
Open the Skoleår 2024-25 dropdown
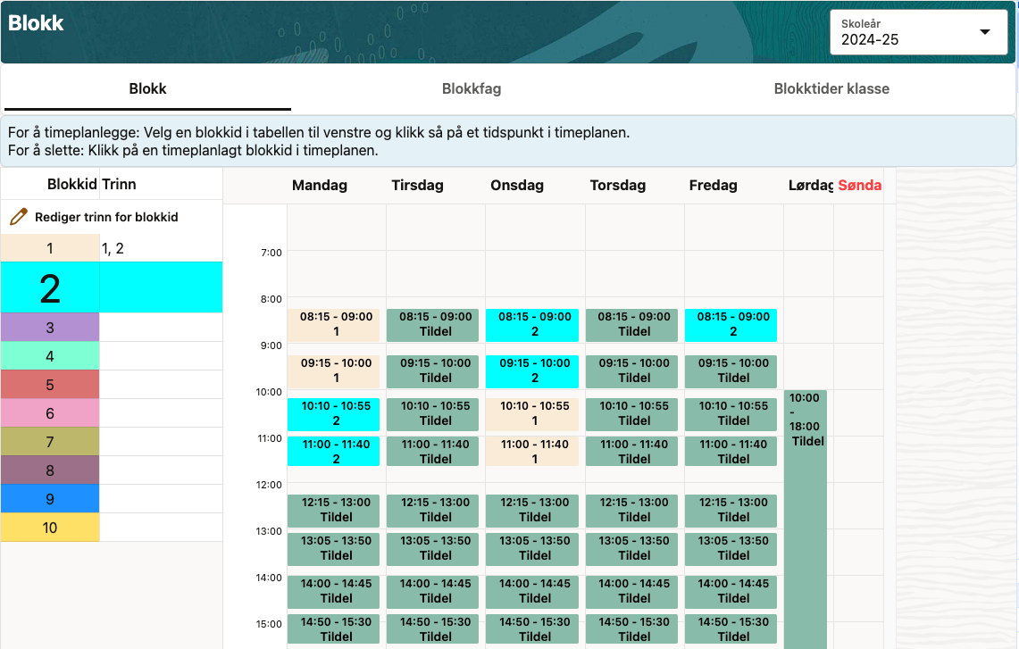click(921, 32)
